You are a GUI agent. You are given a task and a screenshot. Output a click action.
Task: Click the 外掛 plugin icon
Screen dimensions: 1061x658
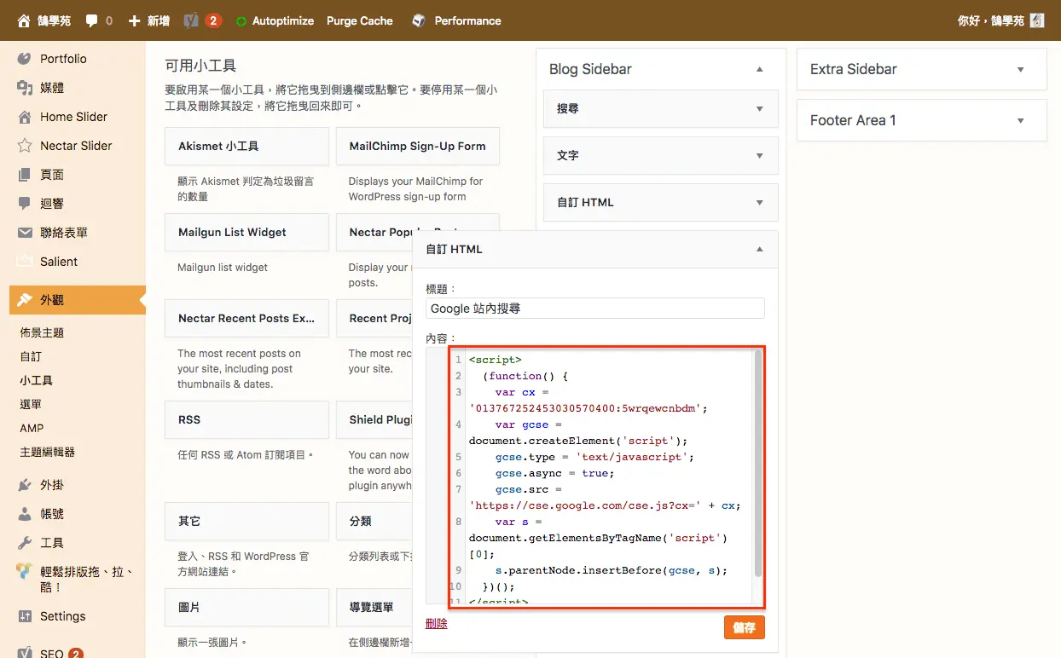(25, 485)
